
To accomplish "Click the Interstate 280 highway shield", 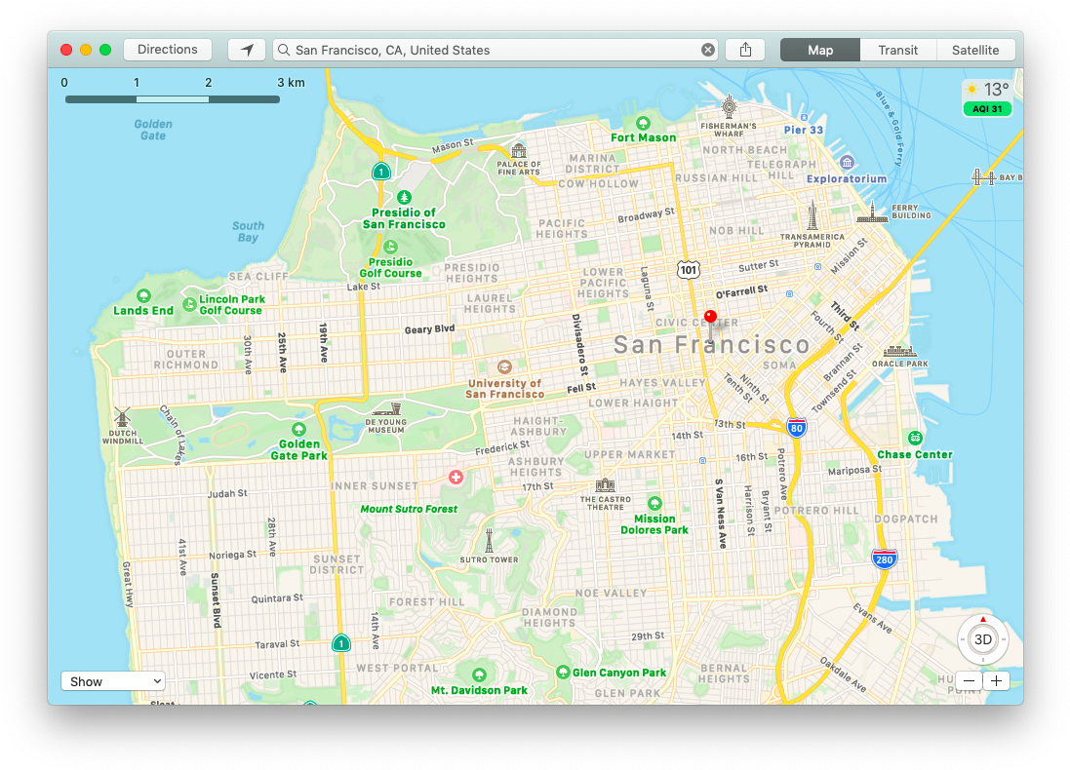I will tap(885, 559).
